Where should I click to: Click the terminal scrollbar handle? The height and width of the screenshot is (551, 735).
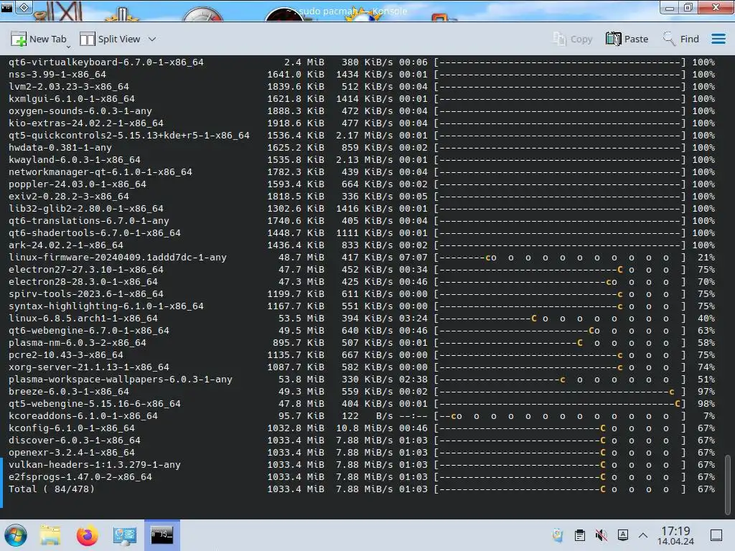[x=728, y=484]
